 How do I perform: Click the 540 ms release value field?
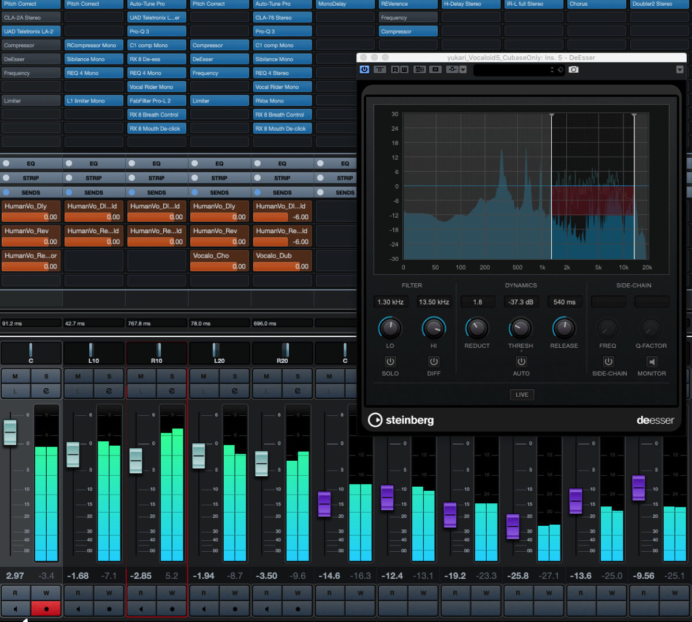(565, 302)
